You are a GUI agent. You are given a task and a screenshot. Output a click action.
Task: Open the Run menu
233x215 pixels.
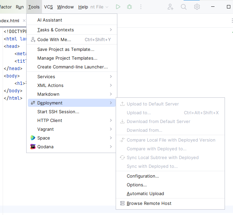(x=20, y=7)
